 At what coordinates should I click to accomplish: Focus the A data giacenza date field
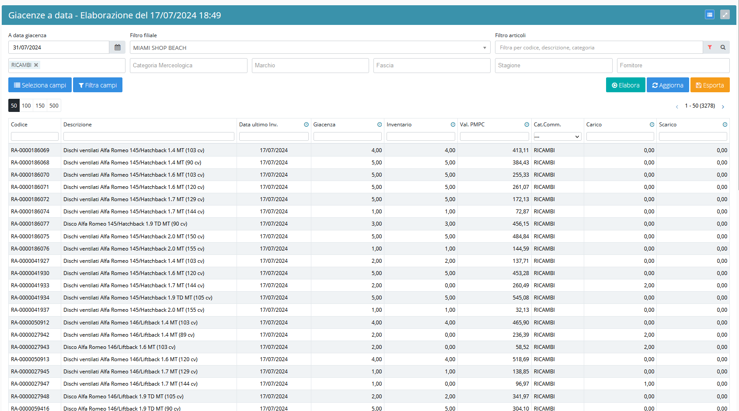59,47
